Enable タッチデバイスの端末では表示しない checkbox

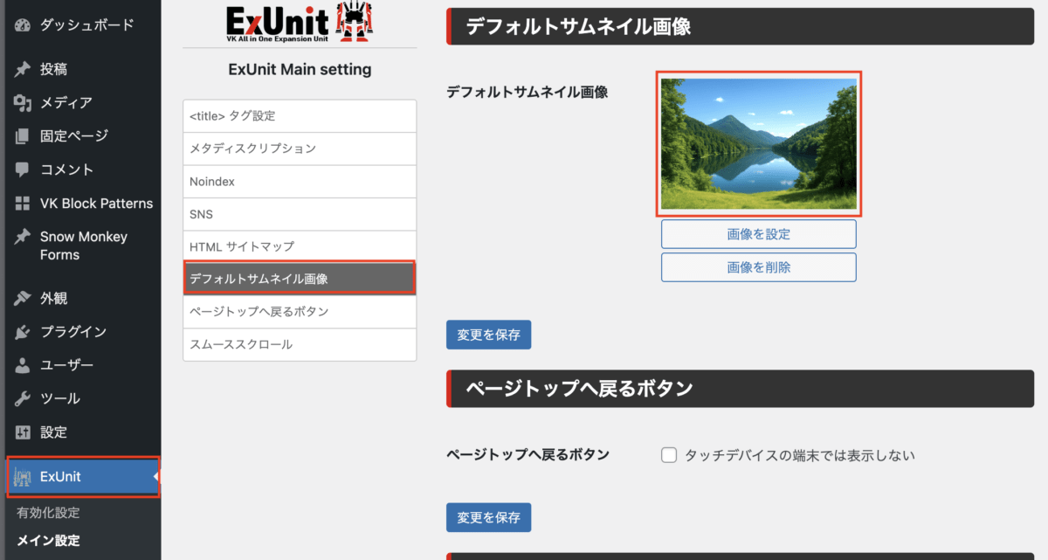670,455
